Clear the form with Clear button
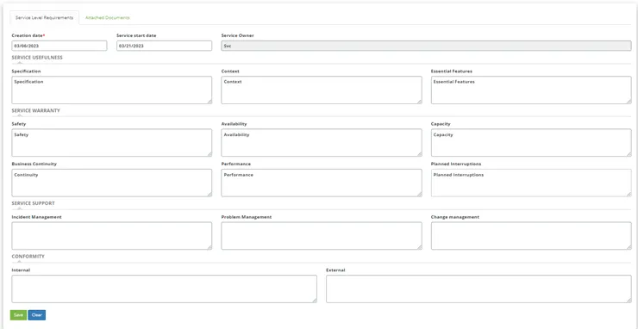Viewport: 638px width, 329px height. point(36,315)
